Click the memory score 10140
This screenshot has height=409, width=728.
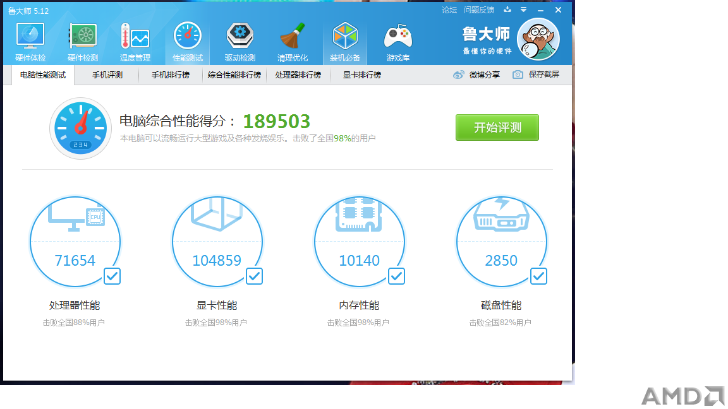360,261
